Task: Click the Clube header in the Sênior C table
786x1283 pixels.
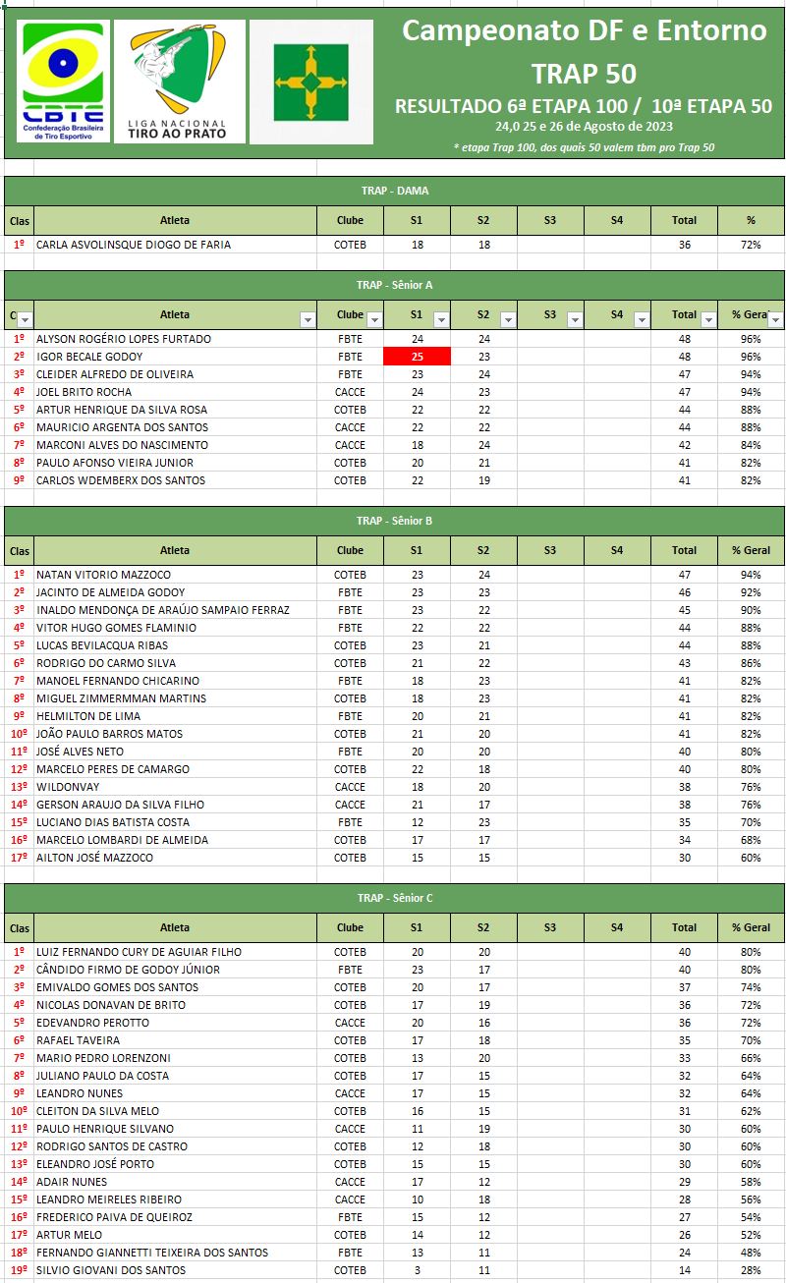Action: (x=350, y=927)
